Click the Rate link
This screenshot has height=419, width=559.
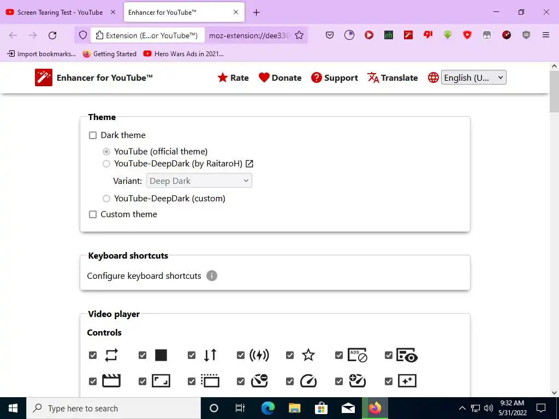point(233,77)
